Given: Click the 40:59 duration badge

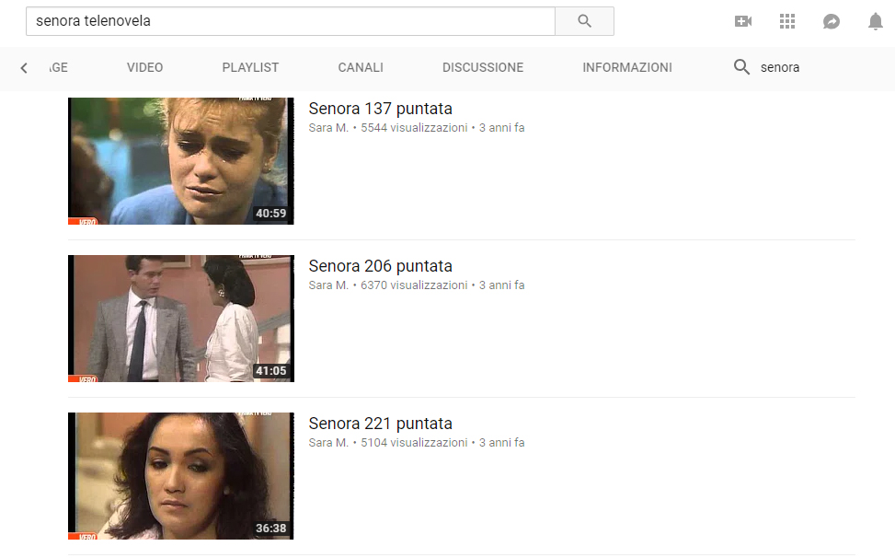Looking at the screenshot, I should (271, 214).
